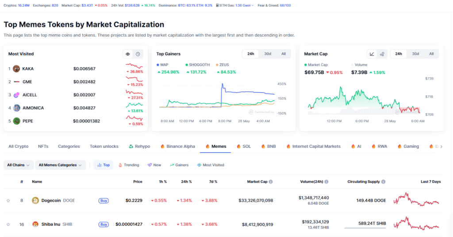The width and height of the screenshot is (453, 237).
Task: Expand the ETH Gas dropdown
Action: [x=253, y=5]
